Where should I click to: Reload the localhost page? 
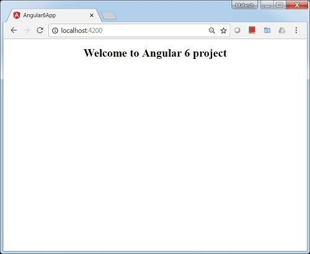pos(40,30)
